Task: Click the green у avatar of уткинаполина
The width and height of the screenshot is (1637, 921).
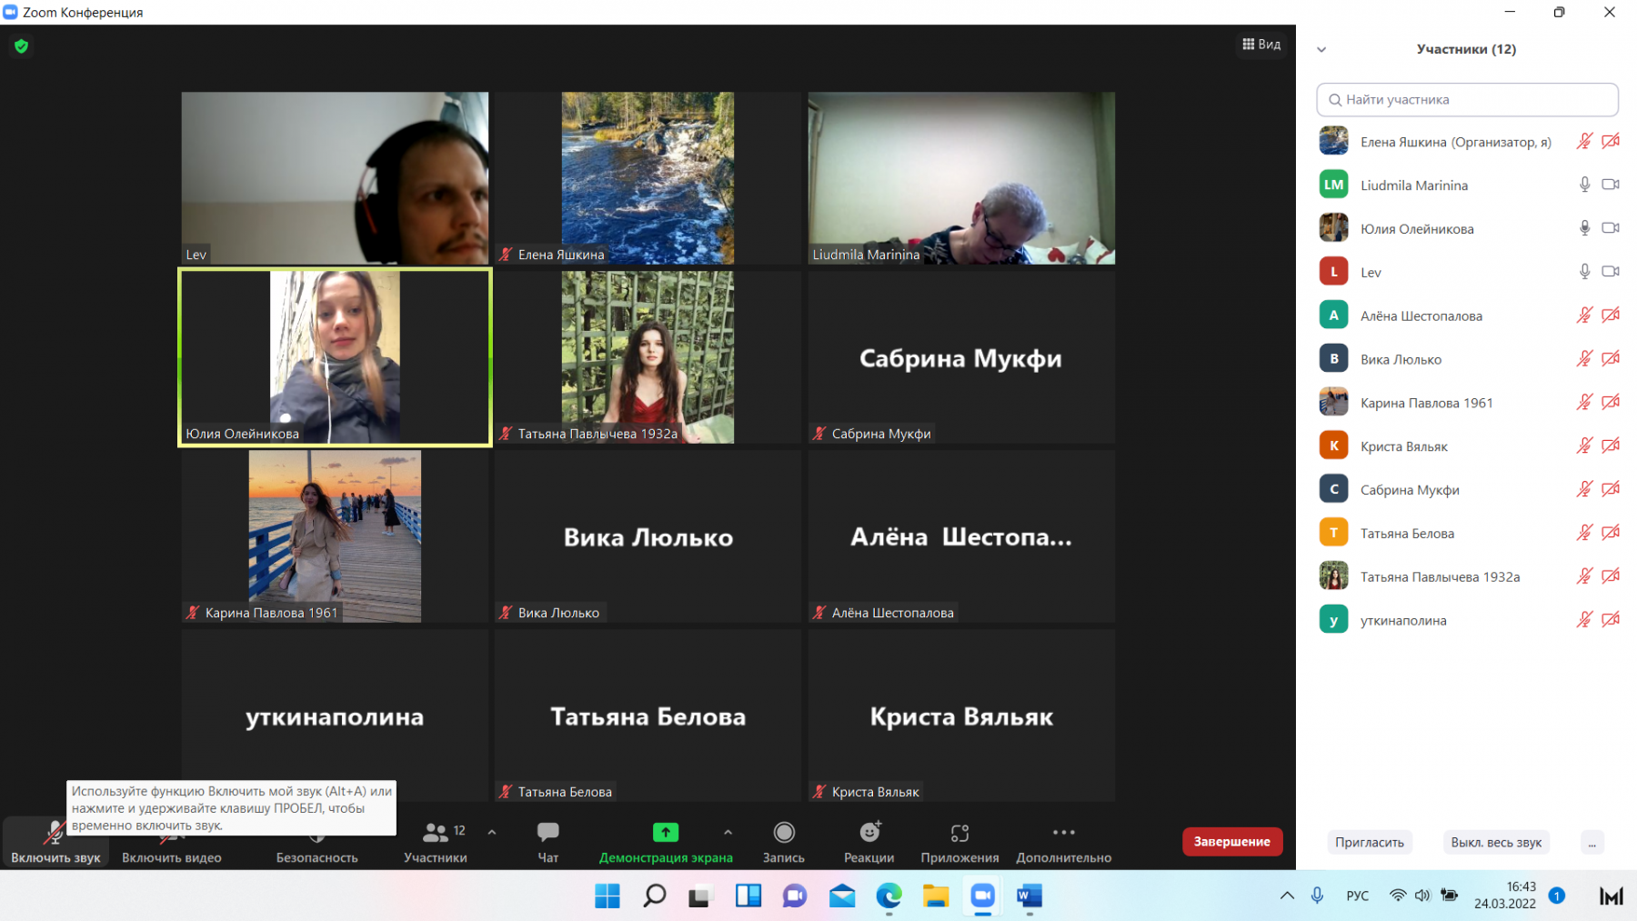Action: 1333,620
